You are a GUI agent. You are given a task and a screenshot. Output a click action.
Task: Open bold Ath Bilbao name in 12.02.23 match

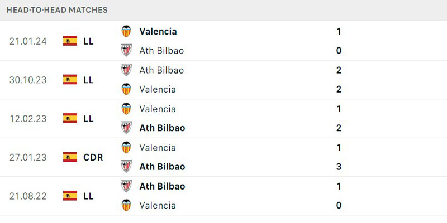[x=162, y=128]
